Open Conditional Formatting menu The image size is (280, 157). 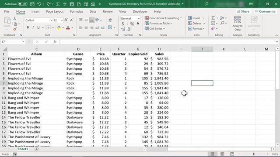click(163, 18)
